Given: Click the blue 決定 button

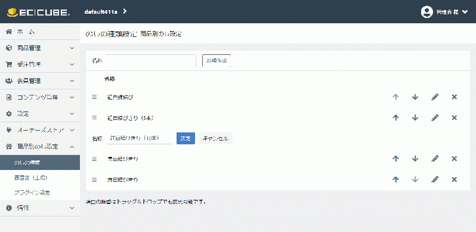Looking at the screenshot, I should pyautogui.click(x=186, y=138).
